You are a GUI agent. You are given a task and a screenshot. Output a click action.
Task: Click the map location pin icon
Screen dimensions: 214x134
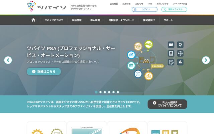(x=180, y=45)
